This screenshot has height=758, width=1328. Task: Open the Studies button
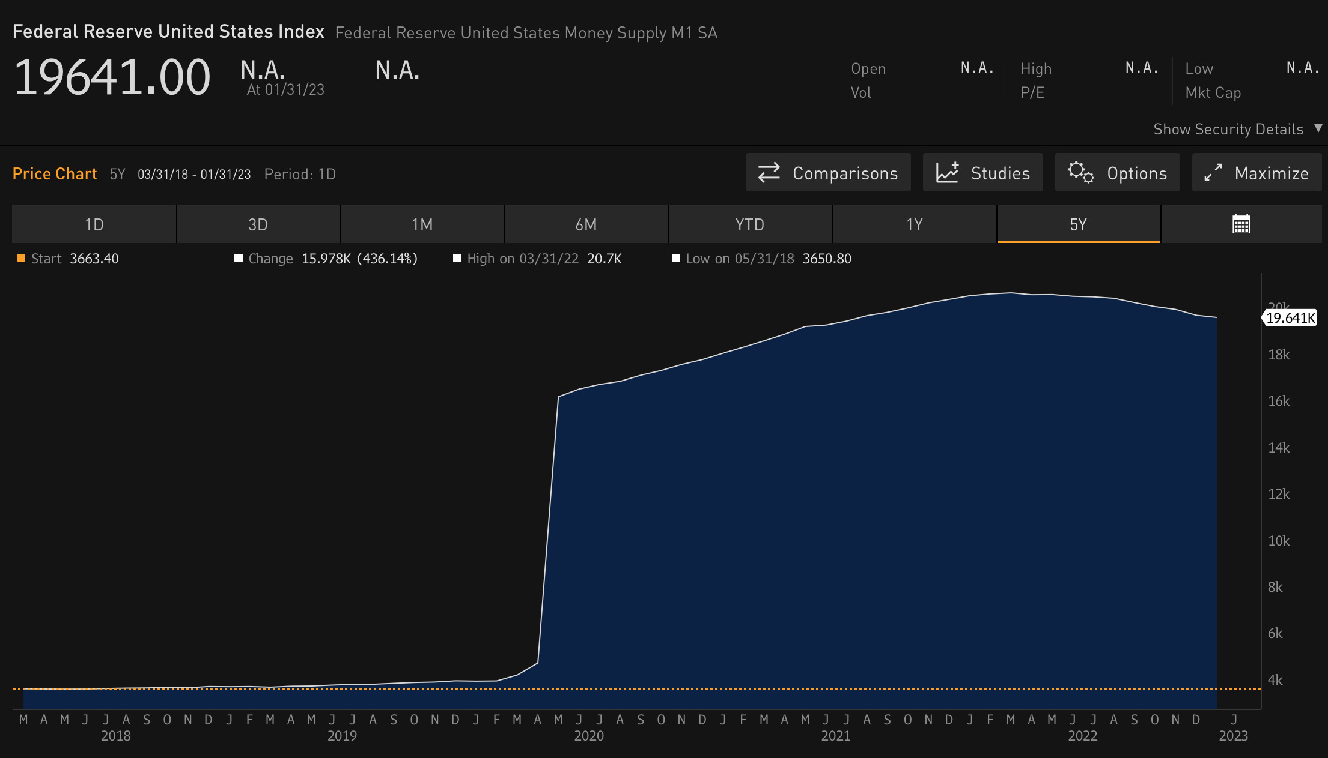coord(983,173)
